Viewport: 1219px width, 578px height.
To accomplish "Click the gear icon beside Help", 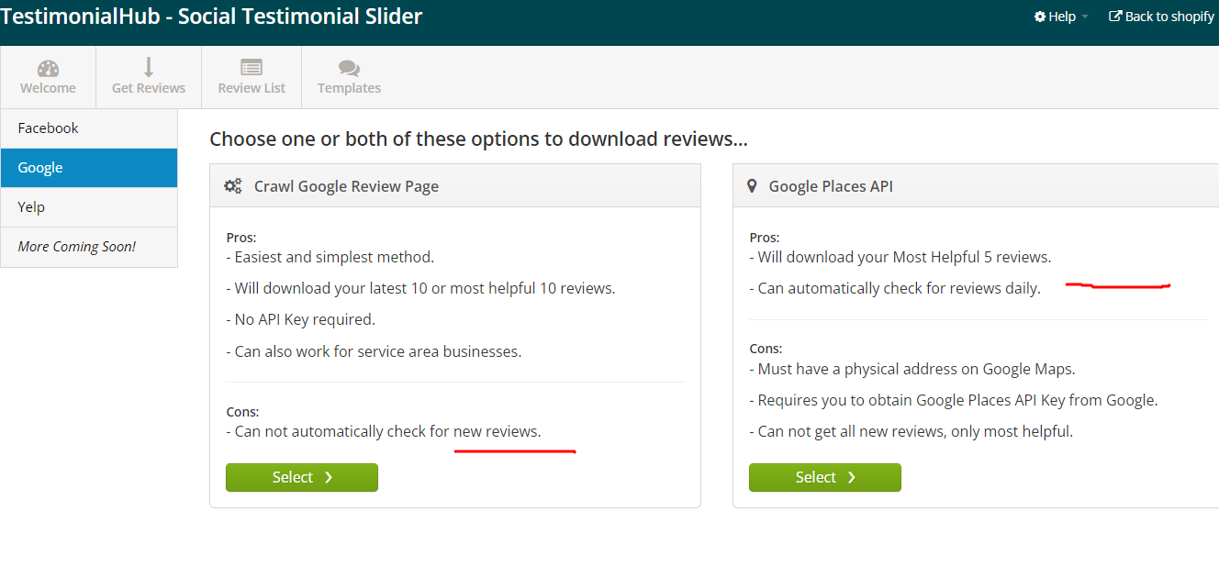I will tap(1040, 17).
